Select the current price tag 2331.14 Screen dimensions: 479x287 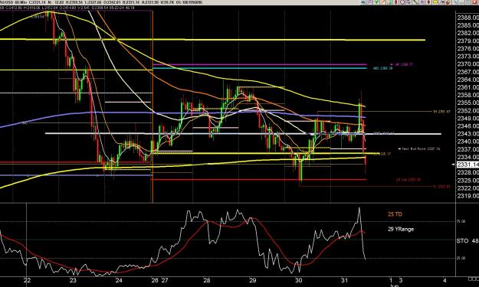(468, 165)
